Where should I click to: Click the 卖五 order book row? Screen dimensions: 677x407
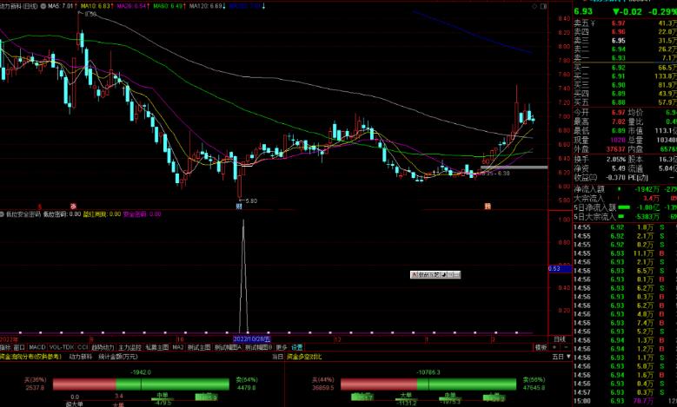[x=625, y=23]
